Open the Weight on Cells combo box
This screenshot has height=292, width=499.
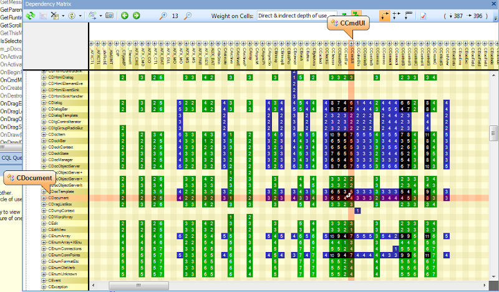click(x=297, y=16)
